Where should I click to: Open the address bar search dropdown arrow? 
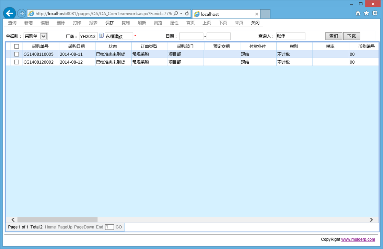[181, 14]
